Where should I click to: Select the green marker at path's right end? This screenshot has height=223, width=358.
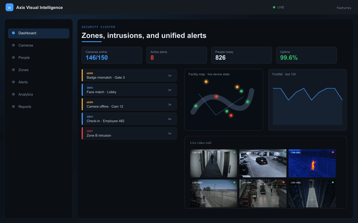(248, 102)
